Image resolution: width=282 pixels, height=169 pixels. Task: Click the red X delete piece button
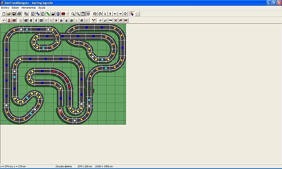point(115,21)
